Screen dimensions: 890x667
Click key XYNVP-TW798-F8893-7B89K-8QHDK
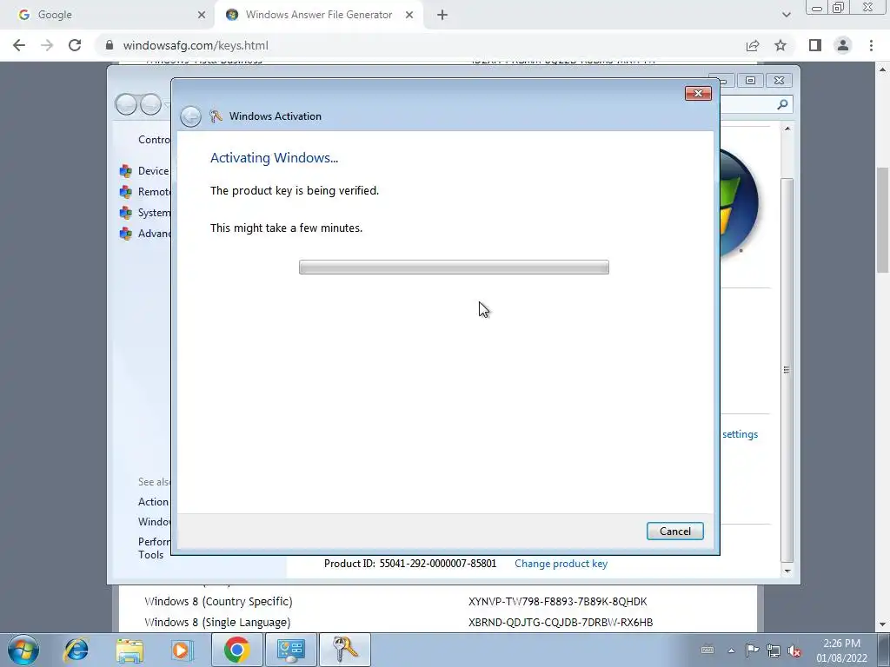557,601
